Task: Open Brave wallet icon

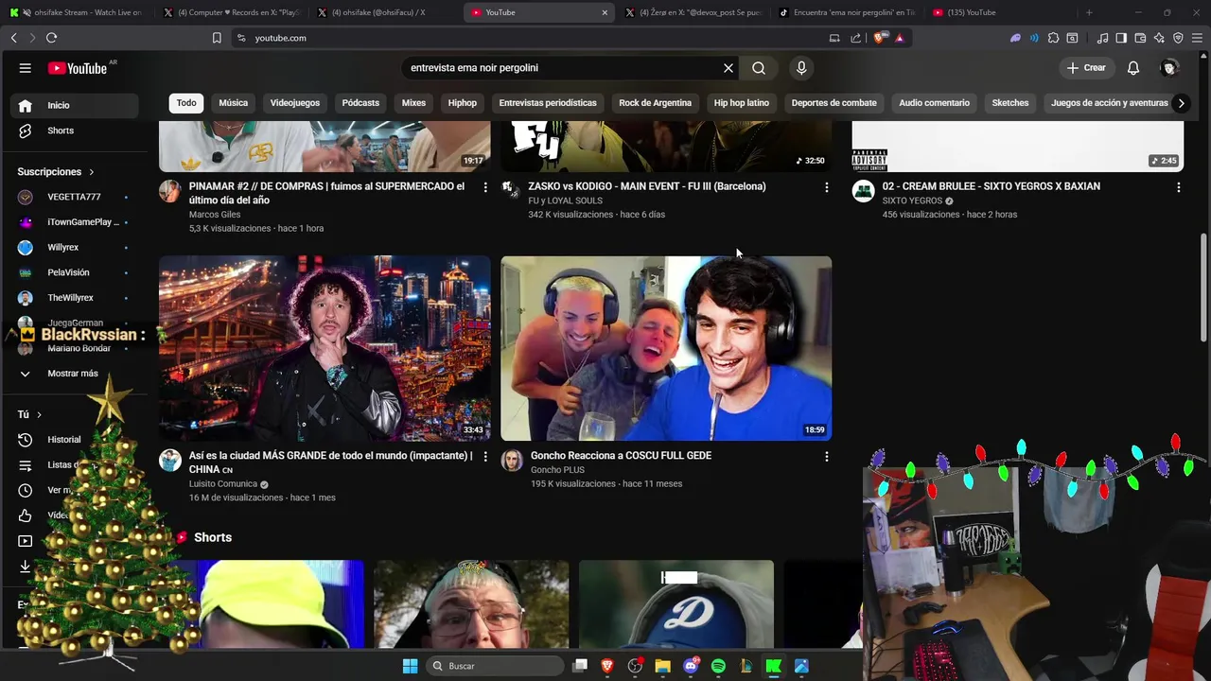Action: pyautogui.click(x=1140, y=38)
